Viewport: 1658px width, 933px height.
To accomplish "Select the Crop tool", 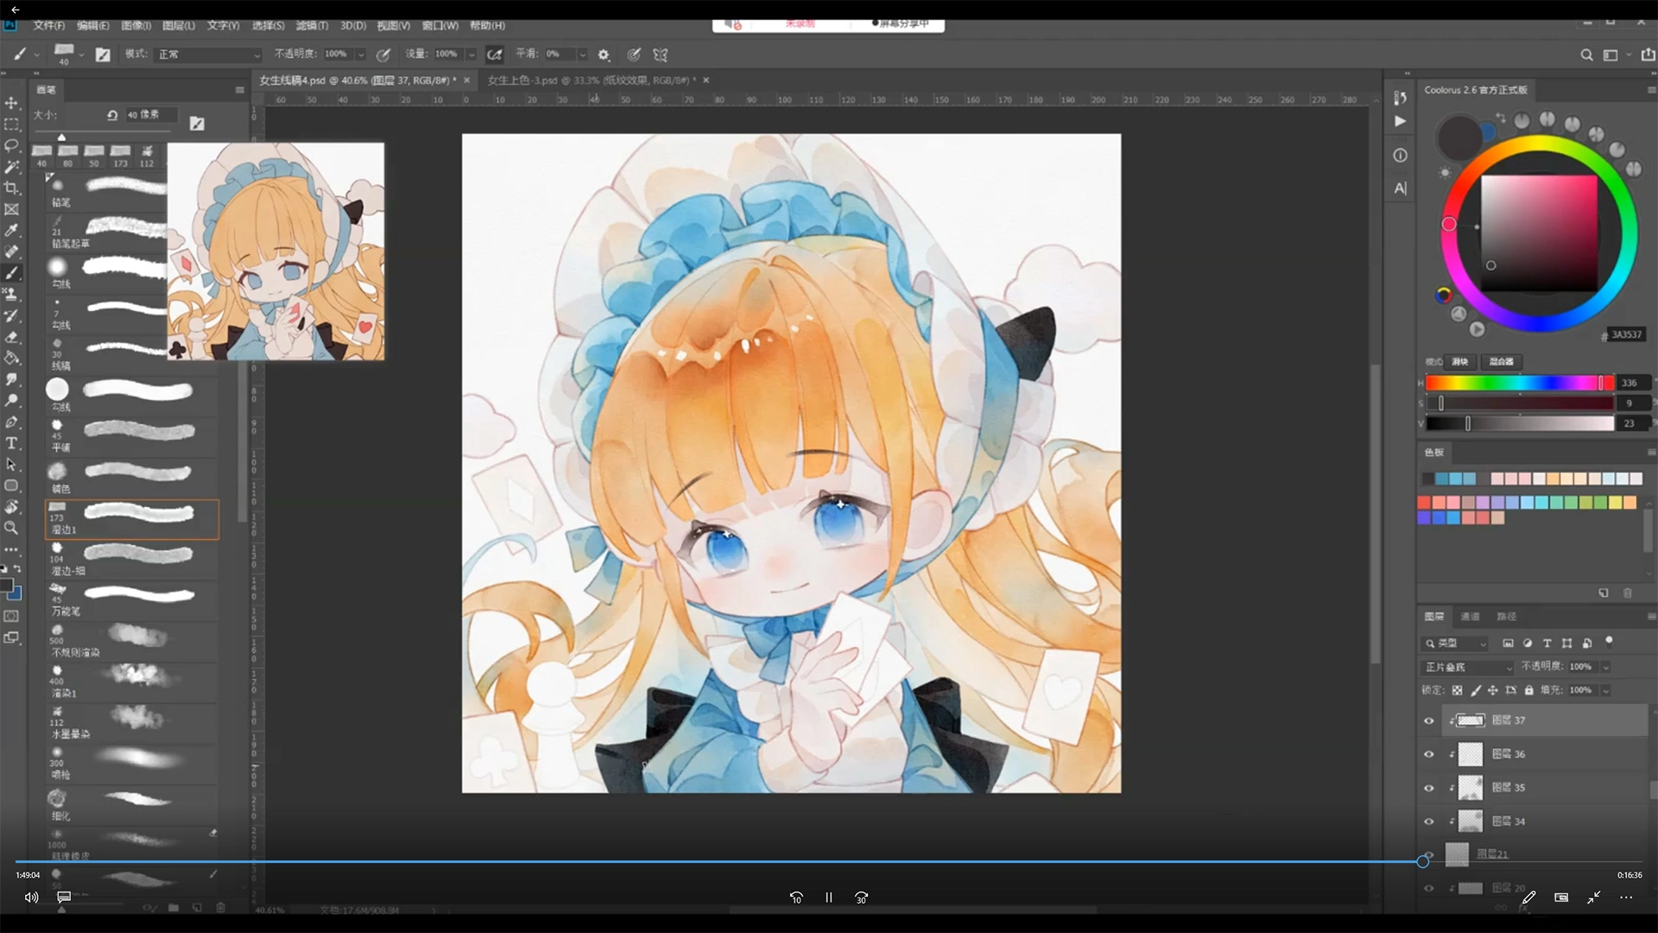I will point(11,187).
